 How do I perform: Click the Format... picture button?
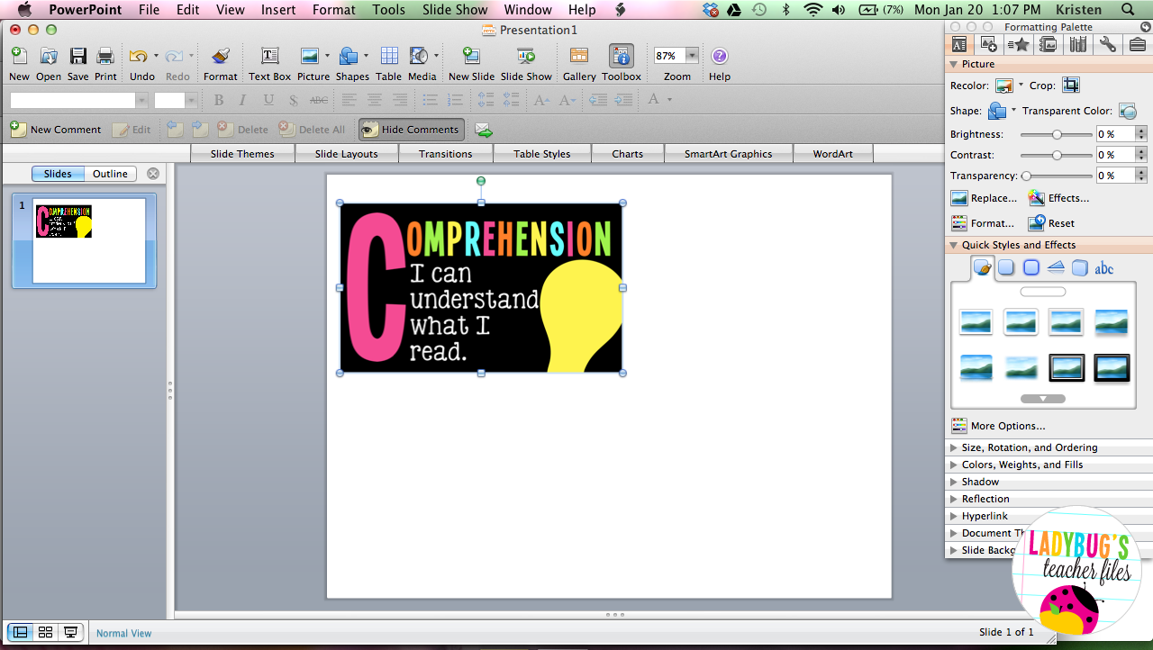[982, 223]
